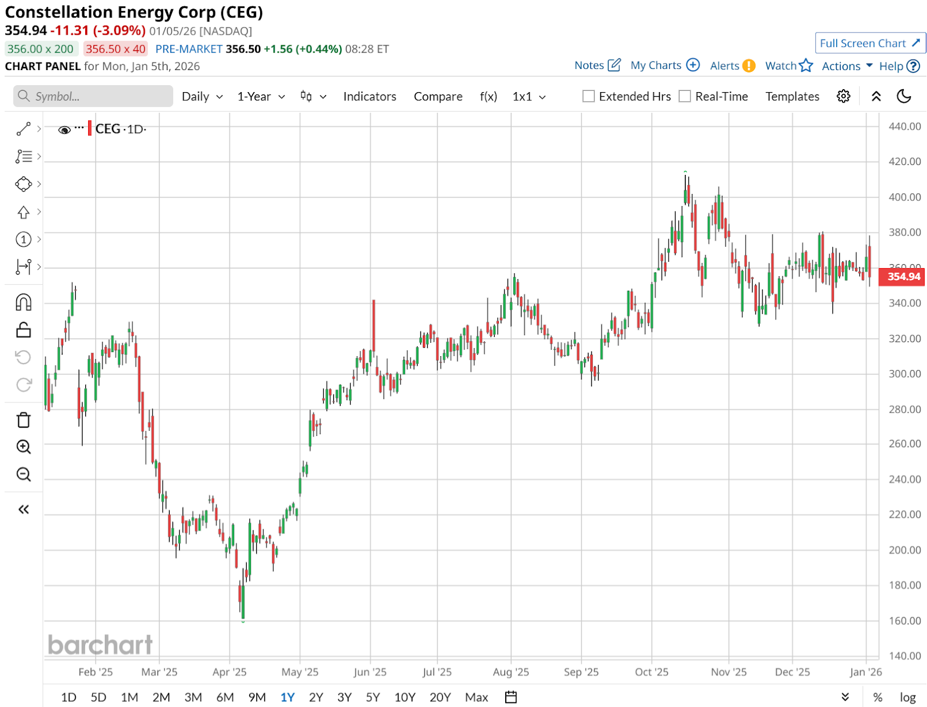
Task: Collapse the left drawing toolbar
Action: point(23,510)
